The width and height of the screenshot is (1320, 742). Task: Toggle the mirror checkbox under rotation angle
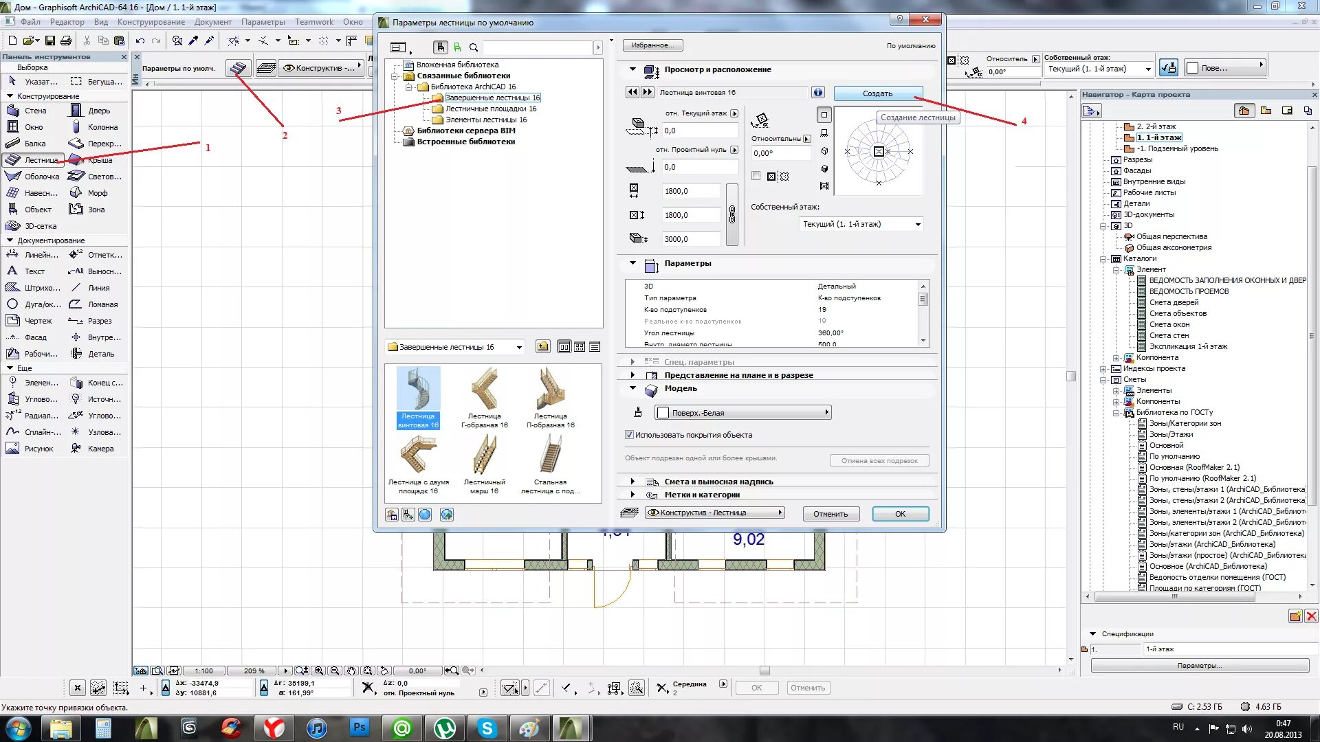pyautogui.click(x=756, y=176)
